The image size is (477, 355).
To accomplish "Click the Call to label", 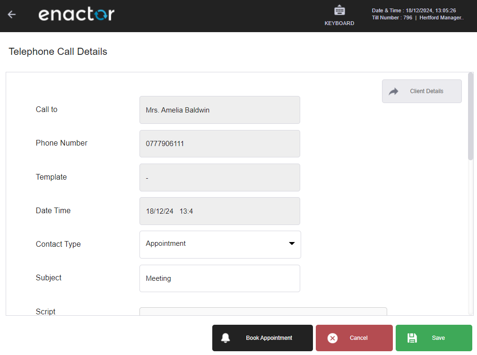I will point(46,109).
